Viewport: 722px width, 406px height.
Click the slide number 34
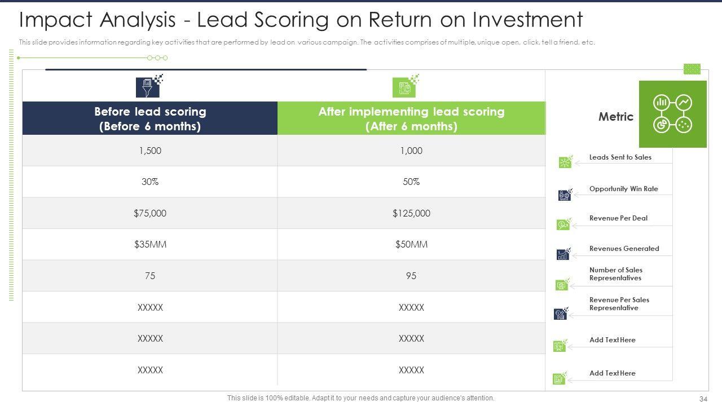click(703, 399)
